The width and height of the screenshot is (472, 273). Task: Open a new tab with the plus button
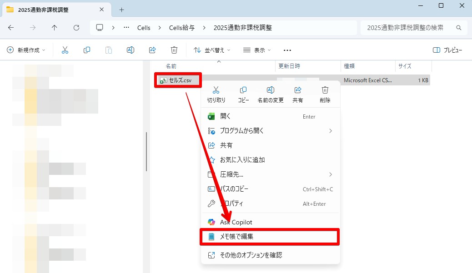(x=121, y=10)
